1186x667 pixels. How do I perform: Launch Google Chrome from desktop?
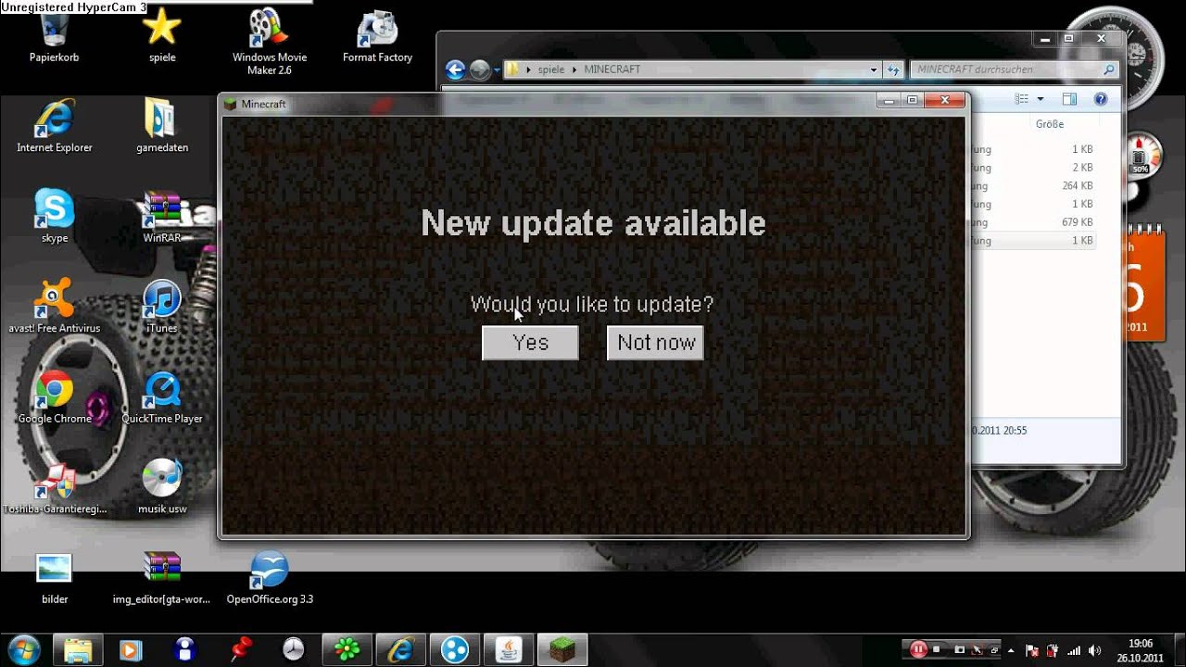point(55,396)
